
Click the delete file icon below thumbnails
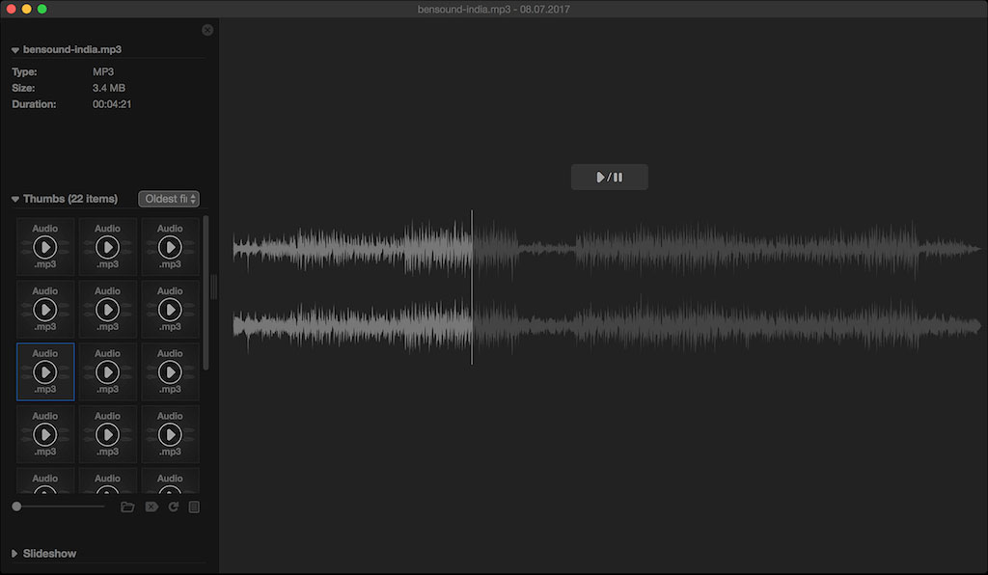tap(151, 507)
